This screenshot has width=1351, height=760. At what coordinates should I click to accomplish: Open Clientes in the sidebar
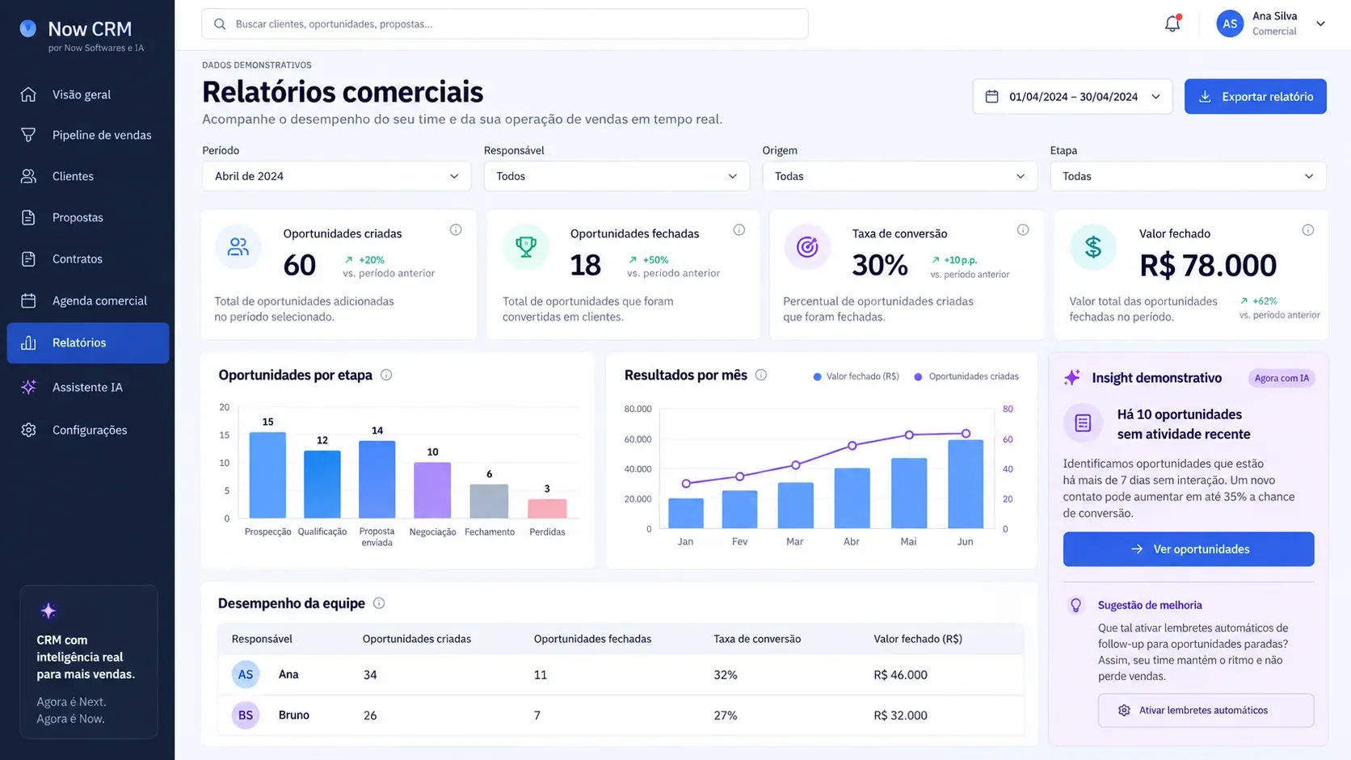(x=88, y=176)
